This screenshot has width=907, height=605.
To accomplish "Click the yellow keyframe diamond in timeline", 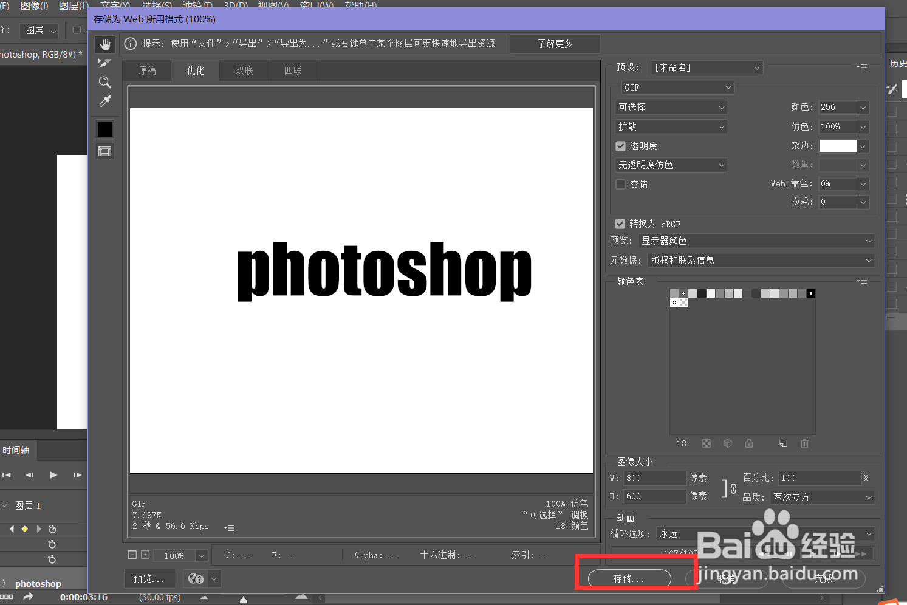I will pyautogui.click(x=25, y=529).
